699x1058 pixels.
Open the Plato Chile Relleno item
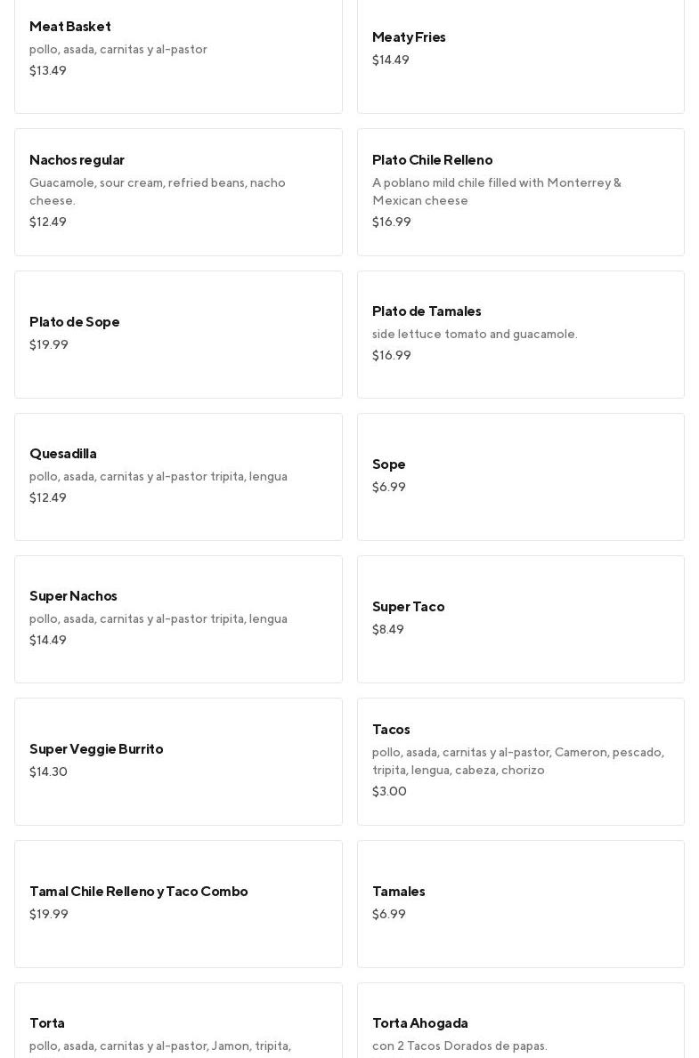tap(520, 191)
